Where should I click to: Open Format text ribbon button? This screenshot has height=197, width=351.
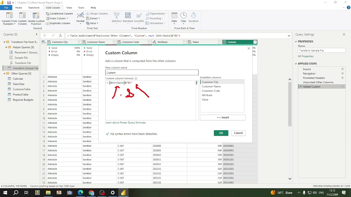pos(80,19)
